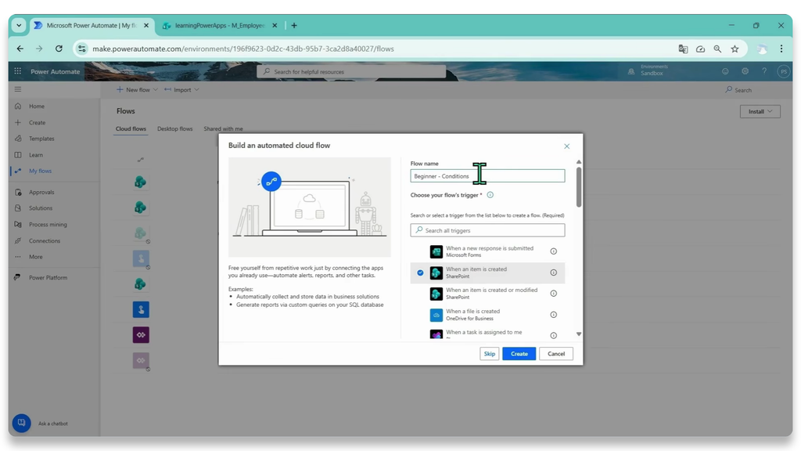The image size is (801, 451).
Task: Switch to Cloud flows tab
Action: [131, 129]
